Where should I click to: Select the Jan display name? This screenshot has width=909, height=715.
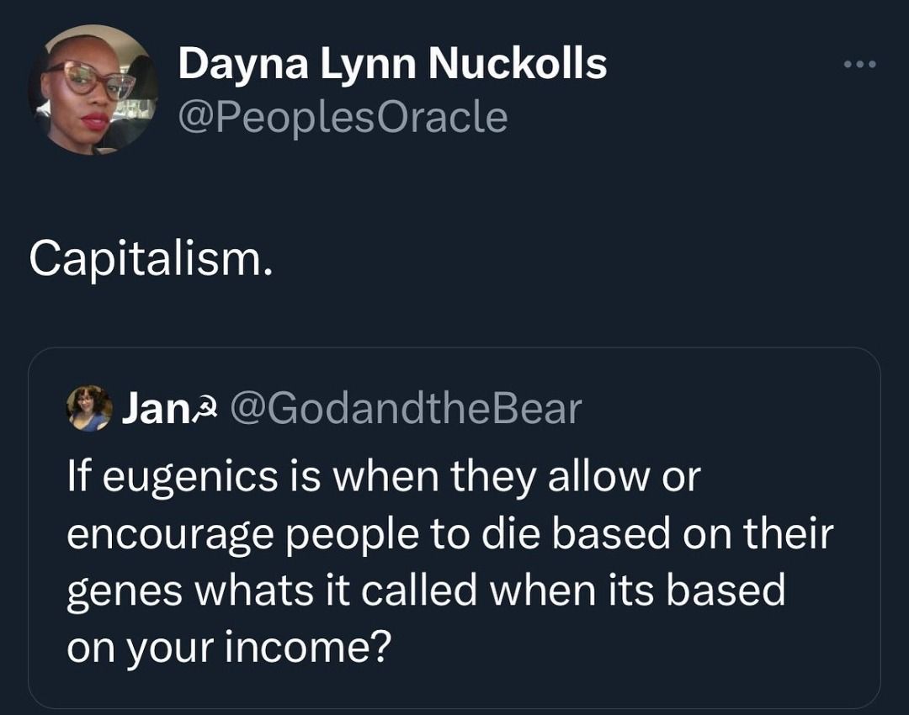(x=150, y=409)
